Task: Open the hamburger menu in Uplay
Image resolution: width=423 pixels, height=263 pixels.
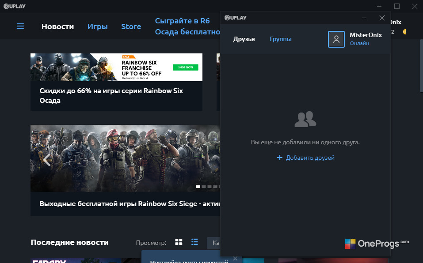Action: pyautogui.click(x=20, y=26)
